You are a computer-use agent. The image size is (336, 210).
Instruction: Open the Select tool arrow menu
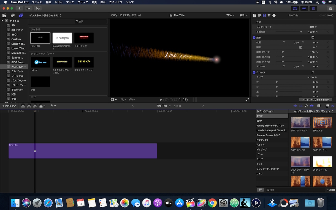tap(53, 106)
